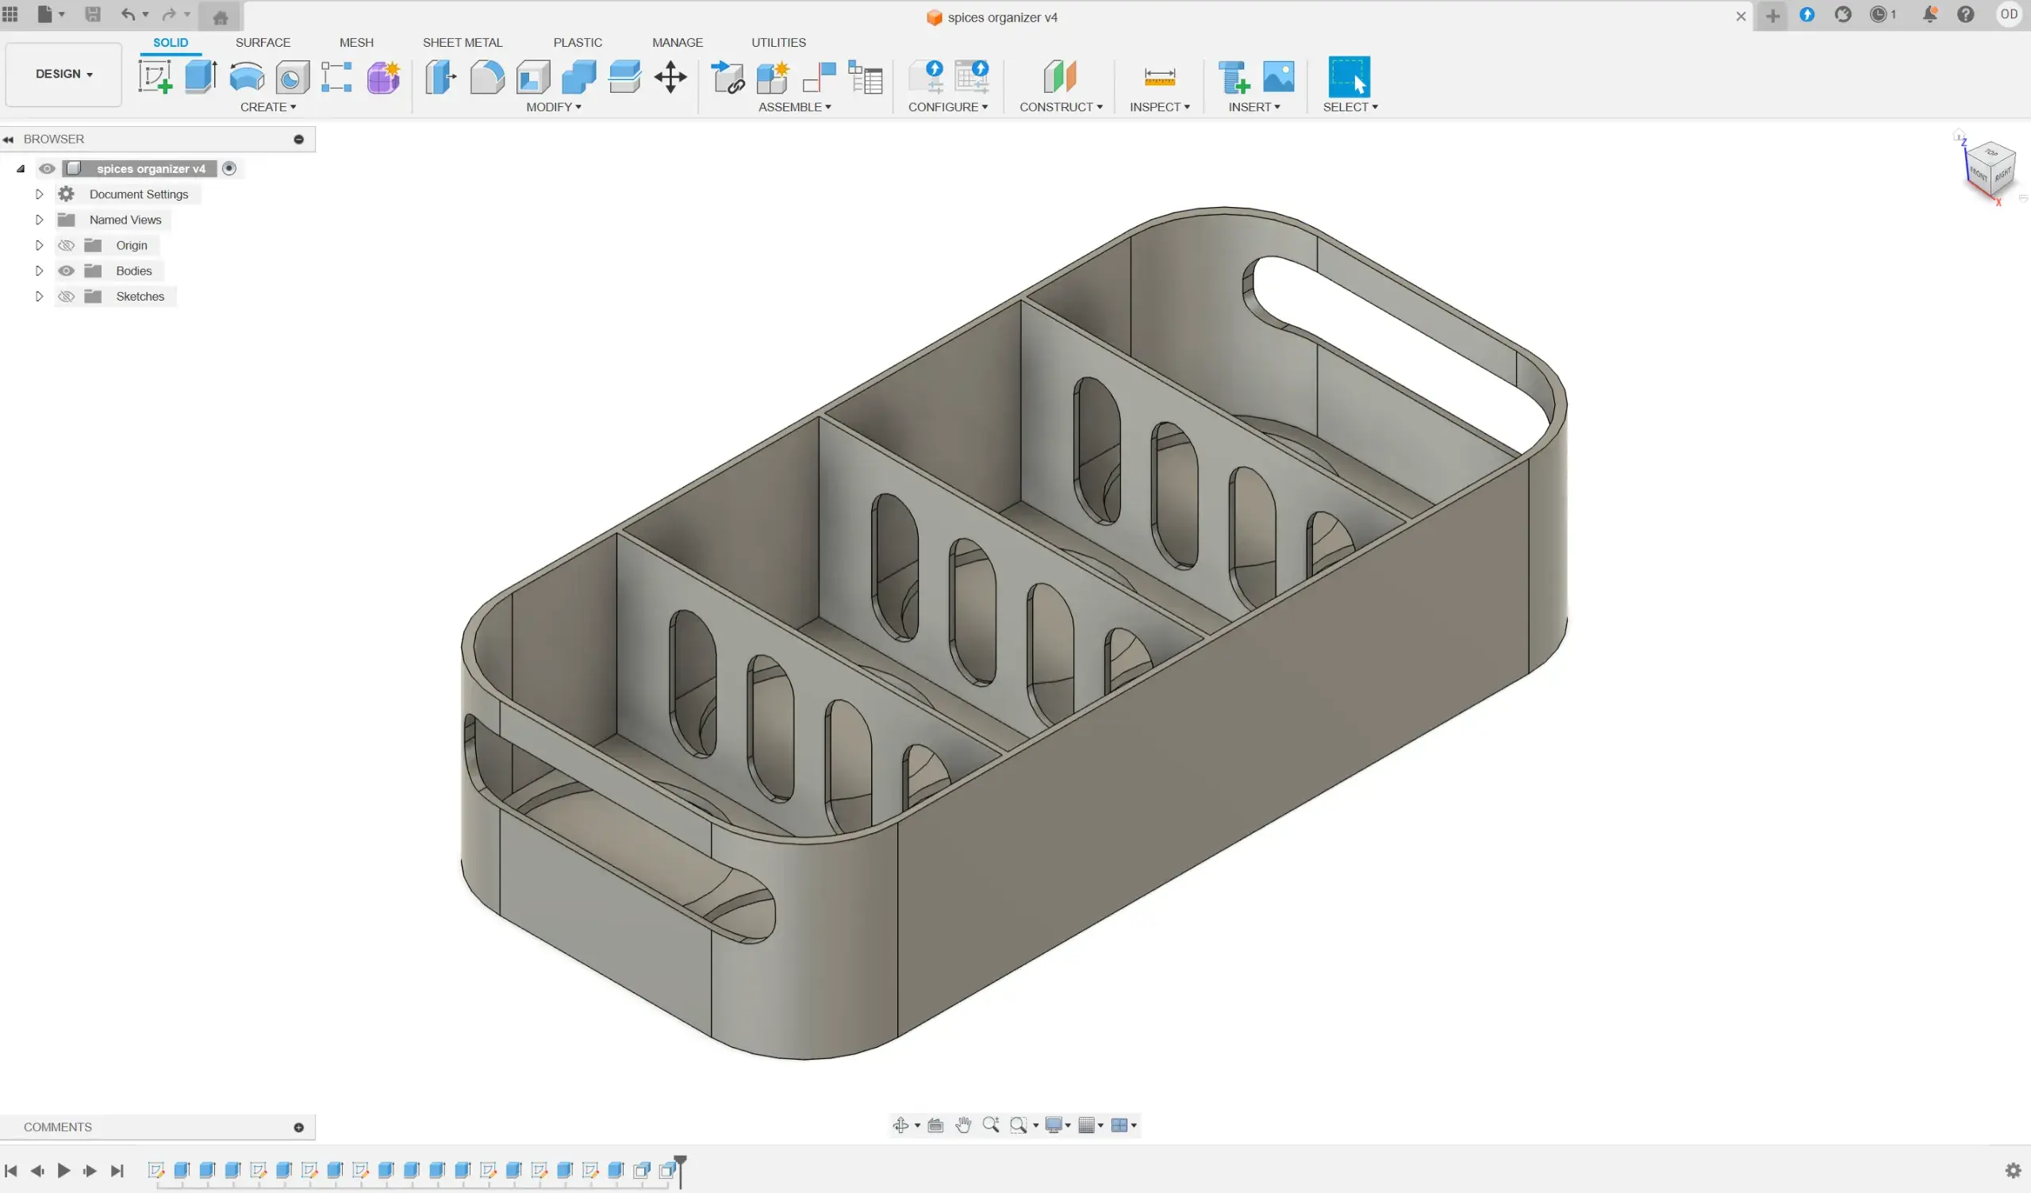
Task: Select the Offset Plane construct tool
Action: coord(1060,78)
